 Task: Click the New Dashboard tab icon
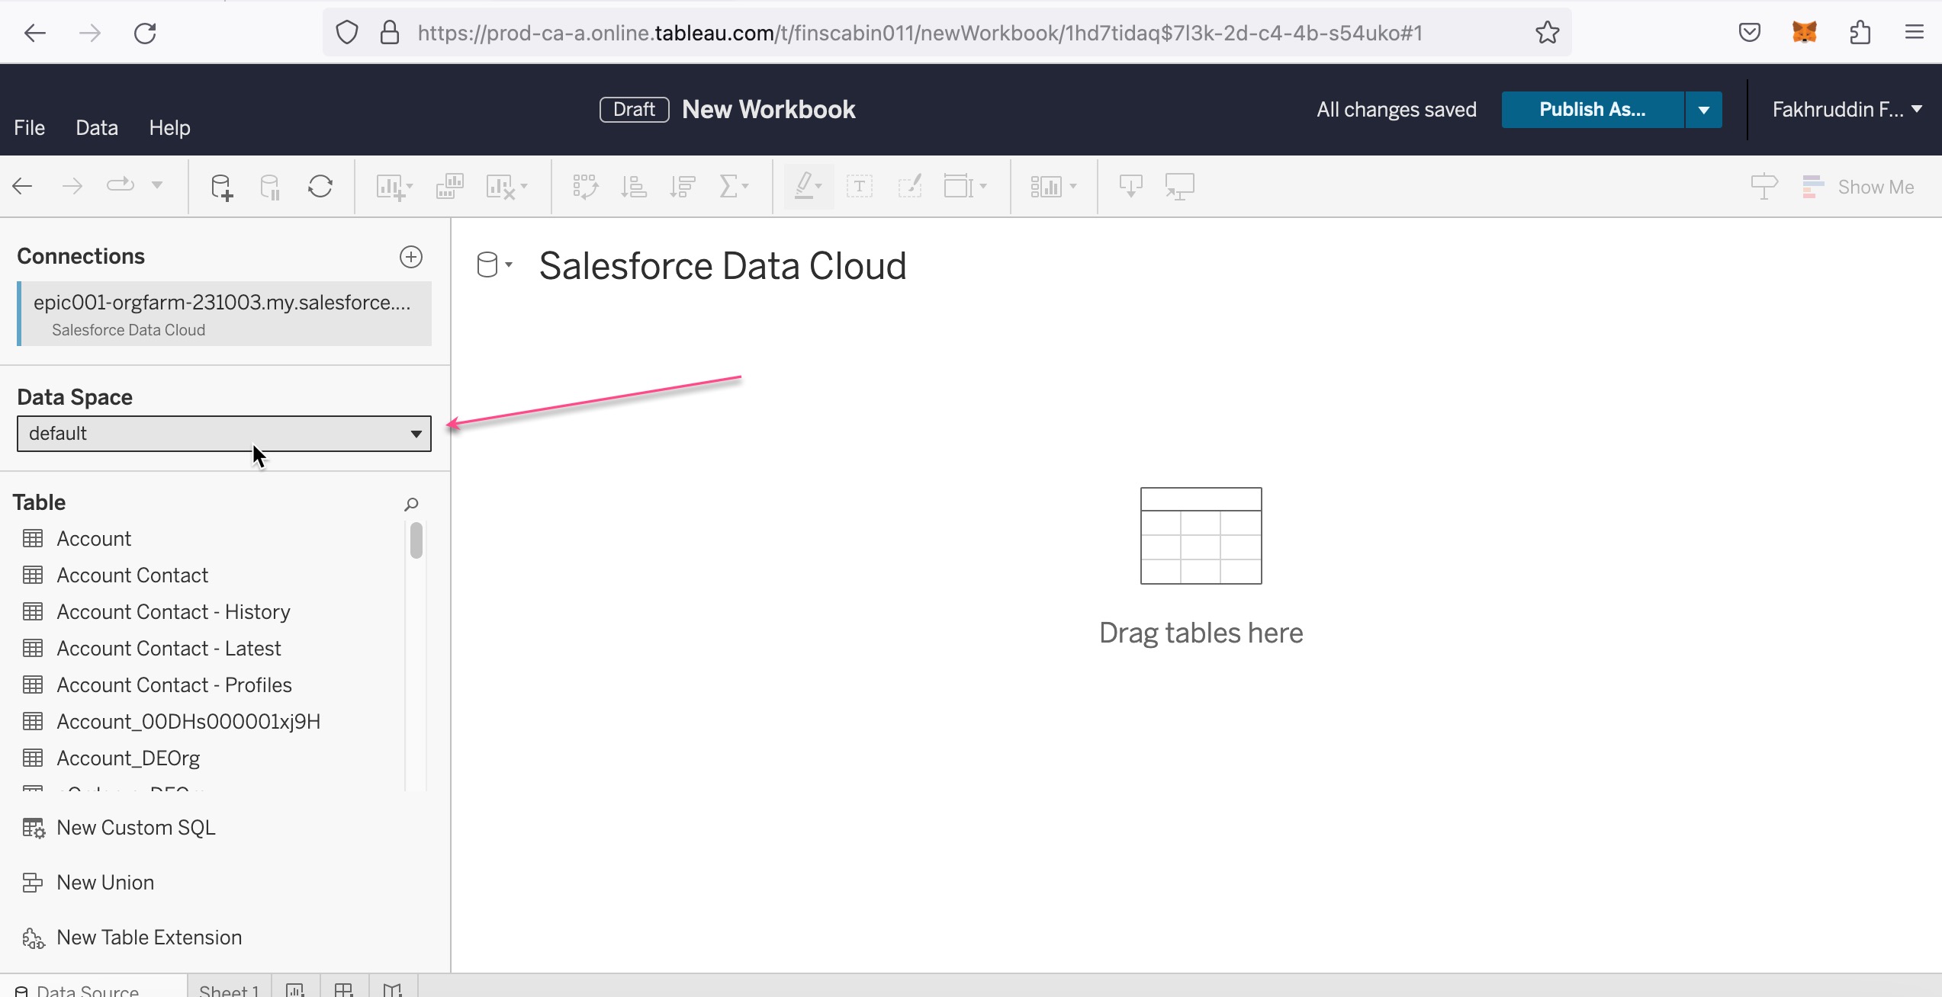pos(344,989)
